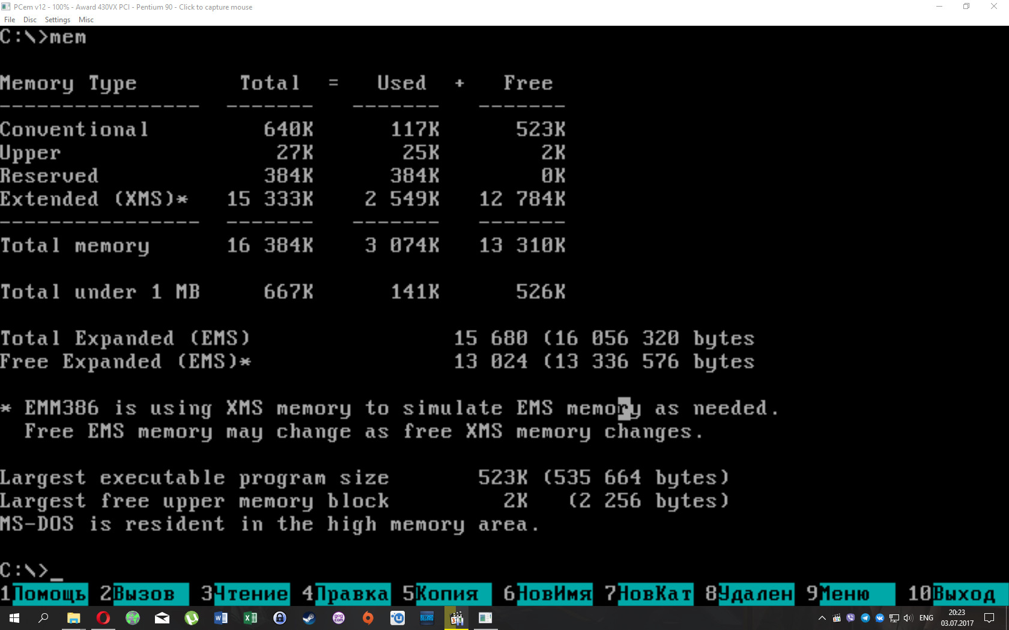Screen dimensions: 1009x630
Task: Open the volume control tray icon
Action: click(x=907, y=618)
